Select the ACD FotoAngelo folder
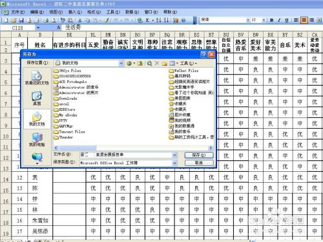This screenshot has height=242, width=323. click(70, 82)
